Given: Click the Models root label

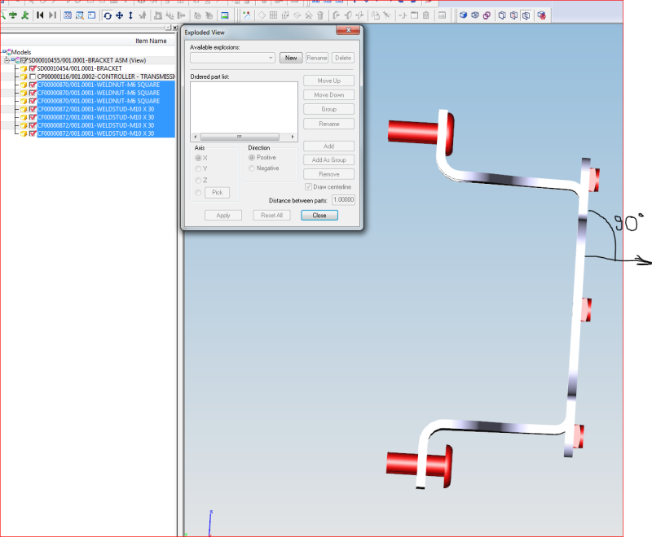Looking at the screenshot, I should 21,52.
